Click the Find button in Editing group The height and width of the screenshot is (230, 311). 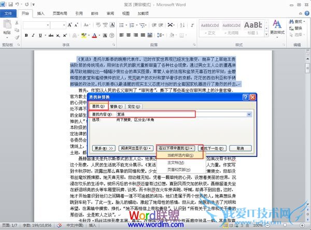point(297,21)
